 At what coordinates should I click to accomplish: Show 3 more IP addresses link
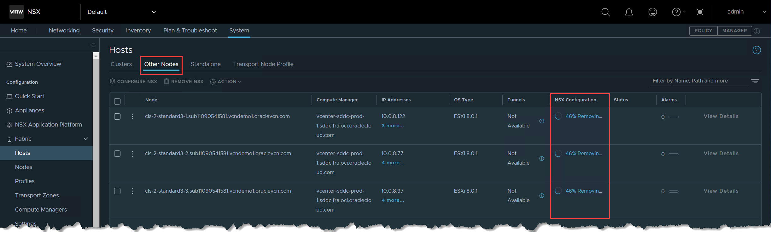point(393,126)
